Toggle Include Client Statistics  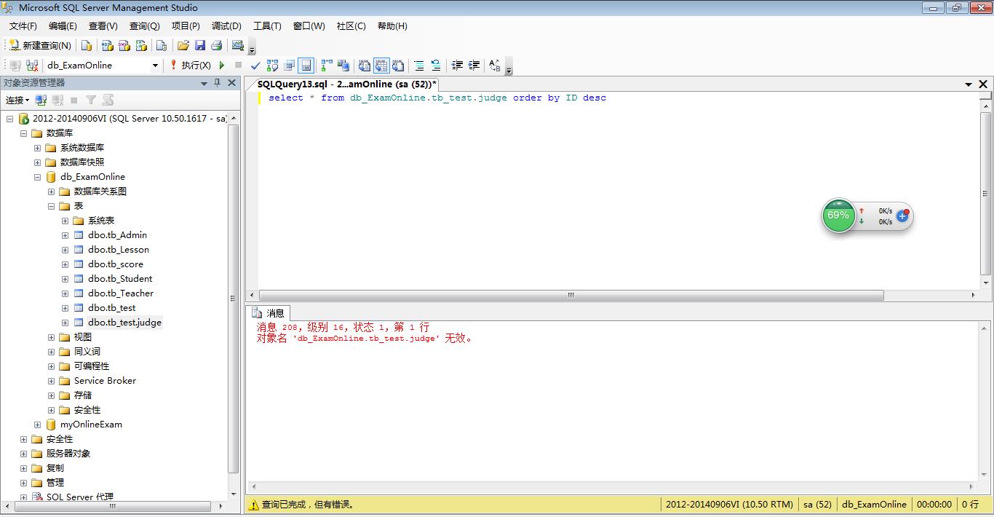(x=343, y=66)
